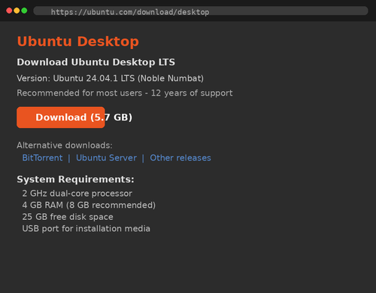Click the 'System Requirements:' heading
Screen dimensions: 376x293
pos(75,179)
